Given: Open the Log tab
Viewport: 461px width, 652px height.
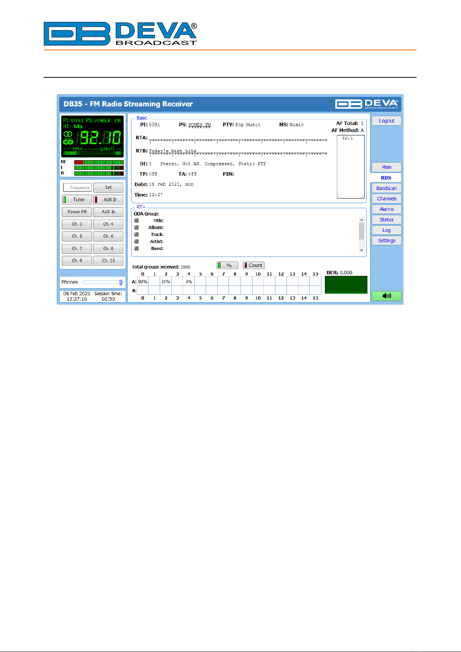Looking at the screenshot, I should (x=386, y=230).
